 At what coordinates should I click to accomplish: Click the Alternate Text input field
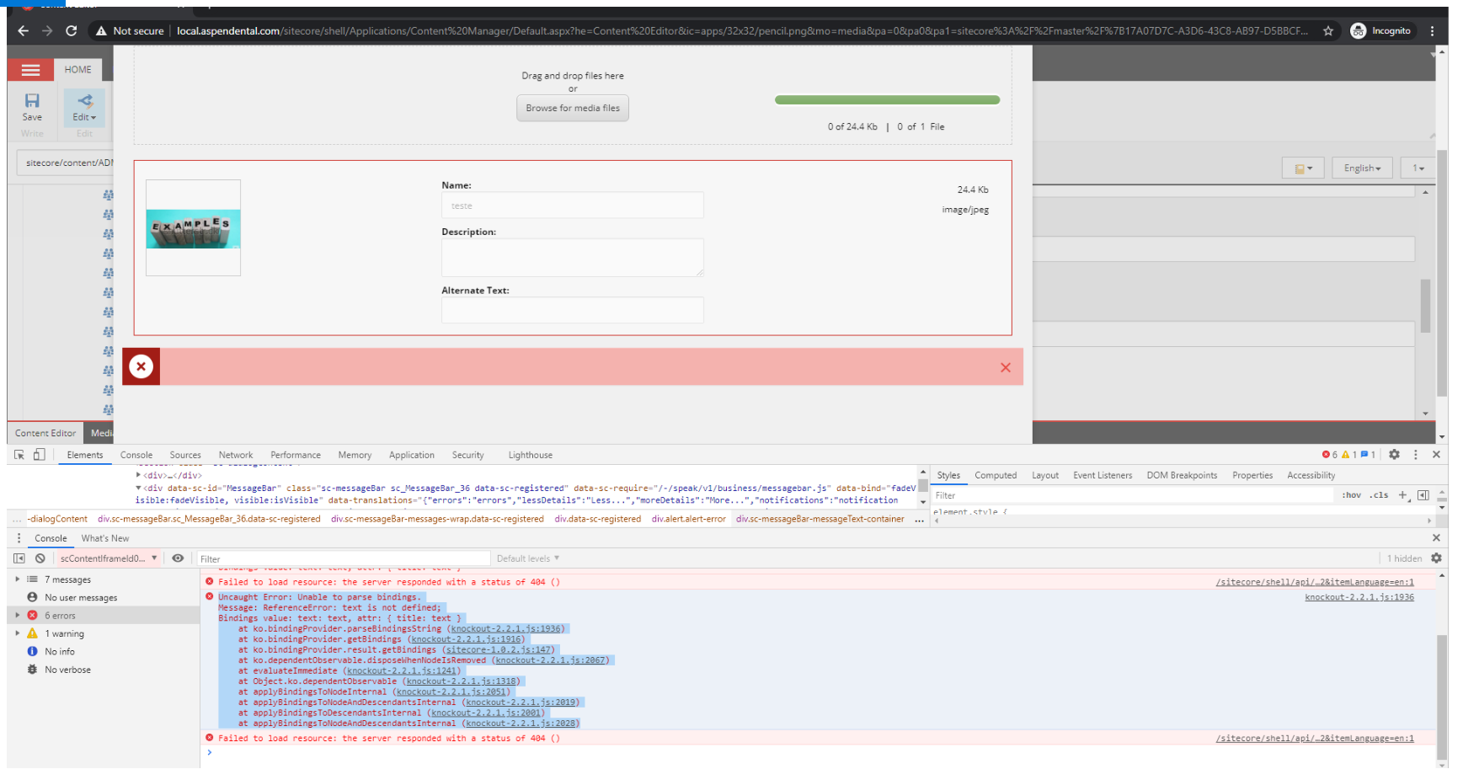pyautogui.click(x=572, y=310)
